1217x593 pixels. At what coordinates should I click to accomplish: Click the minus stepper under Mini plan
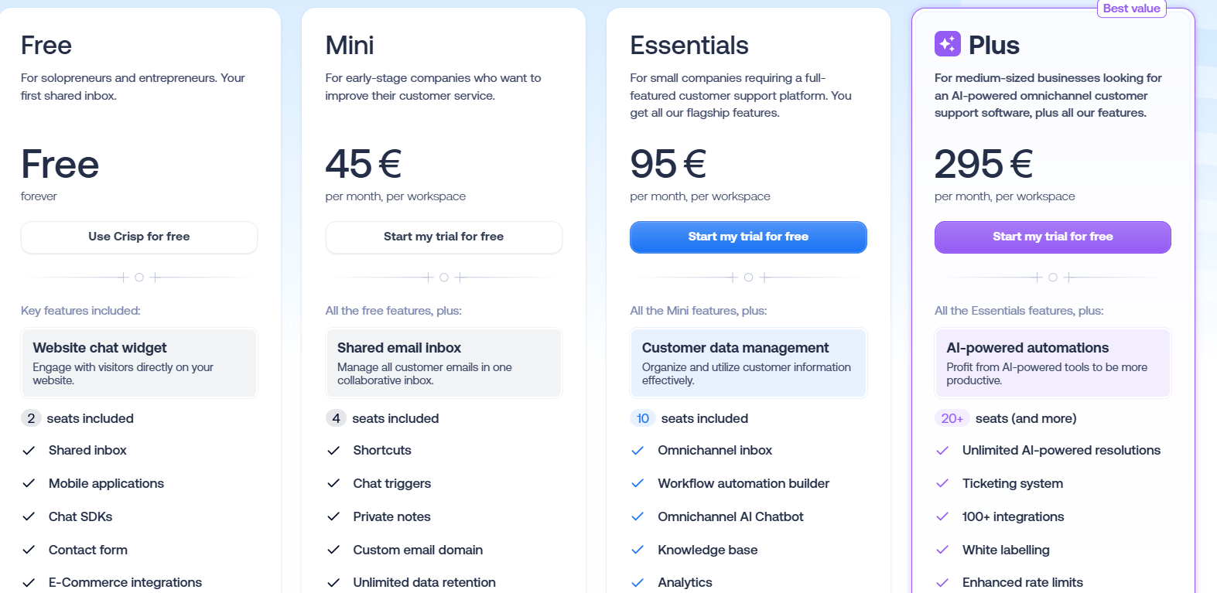pyautogui.click(x=427, y=276)
